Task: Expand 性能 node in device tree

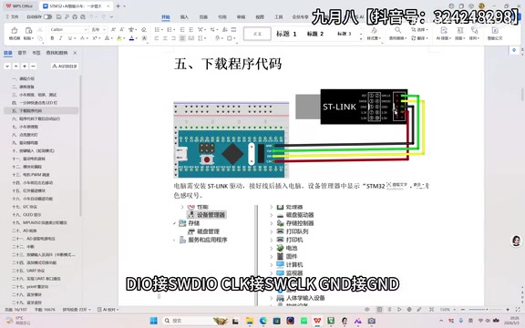Action: [182, 207]
